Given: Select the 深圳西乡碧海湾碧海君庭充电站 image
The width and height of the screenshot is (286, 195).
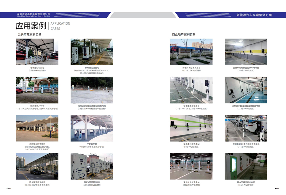Looking at the screenshot, I should [246, 90].
